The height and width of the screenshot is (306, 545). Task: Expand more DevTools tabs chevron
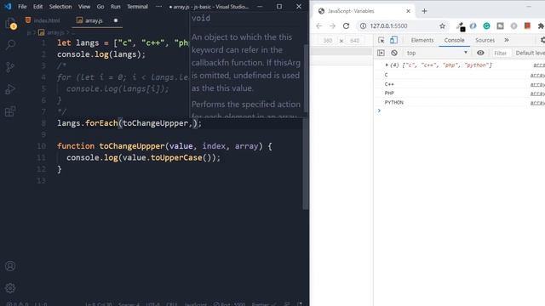coord(507,40)
